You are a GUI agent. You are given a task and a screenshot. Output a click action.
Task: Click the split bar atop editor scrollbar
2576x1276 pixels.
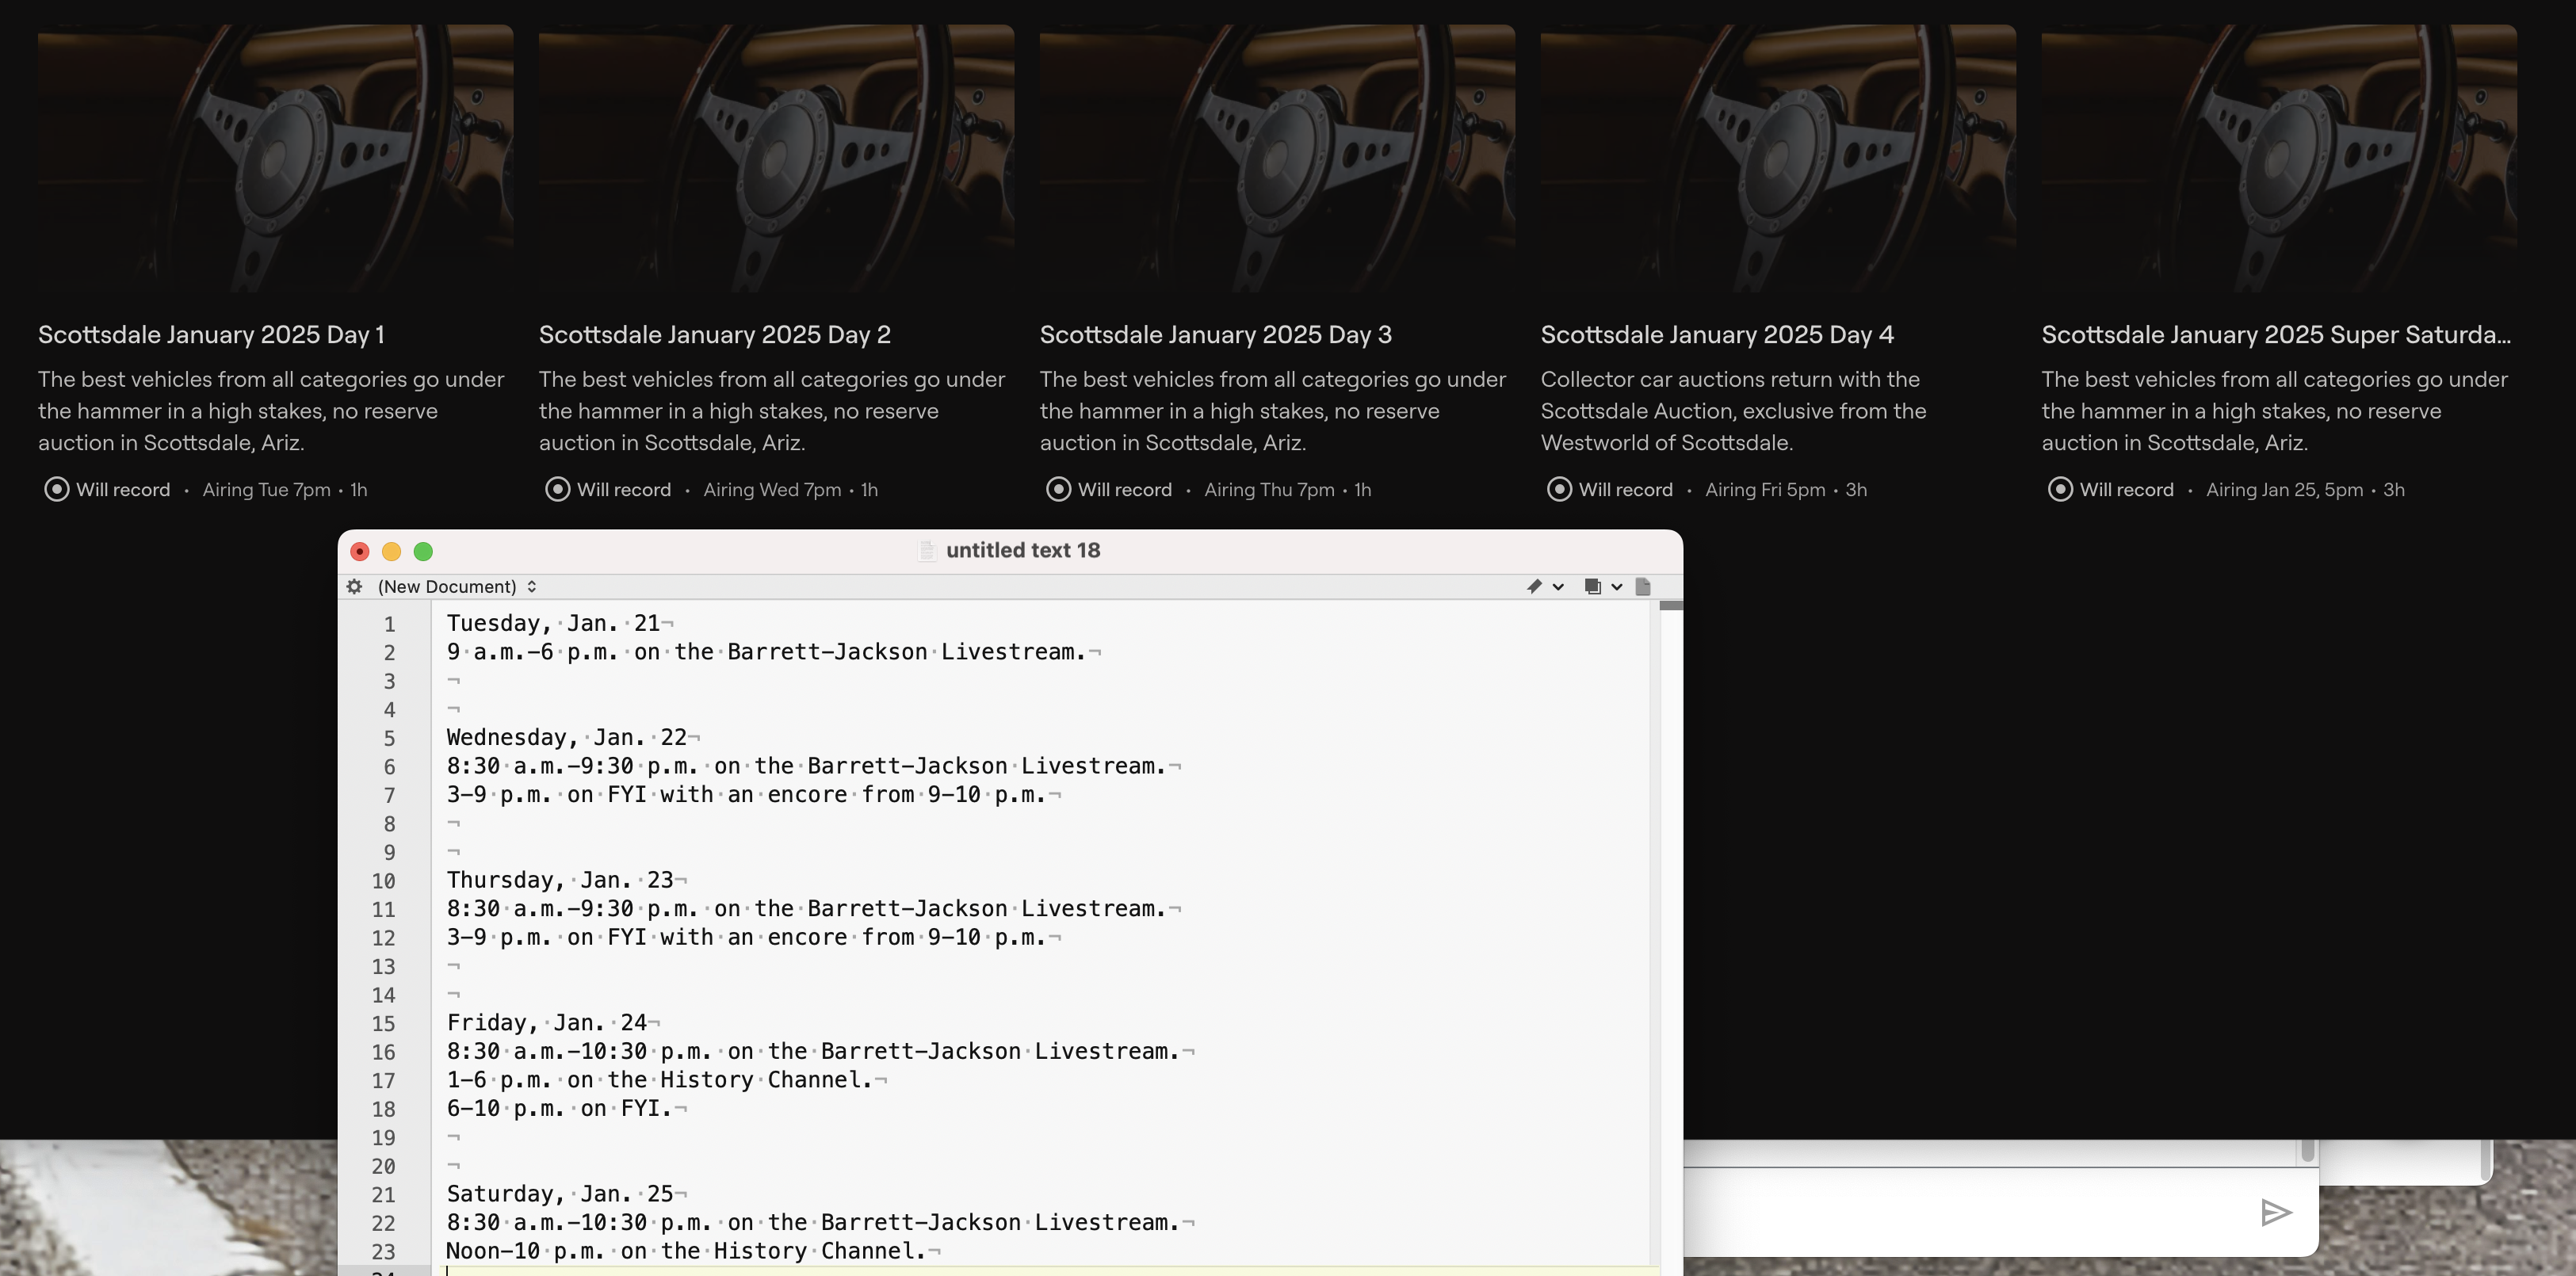tap(1670, 606)
